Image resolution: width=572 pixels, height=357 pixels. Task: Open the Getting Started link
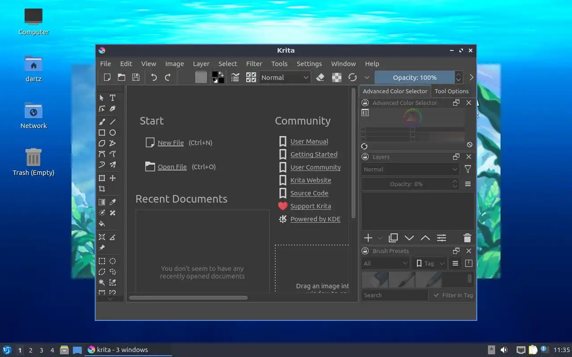(314, 154)
